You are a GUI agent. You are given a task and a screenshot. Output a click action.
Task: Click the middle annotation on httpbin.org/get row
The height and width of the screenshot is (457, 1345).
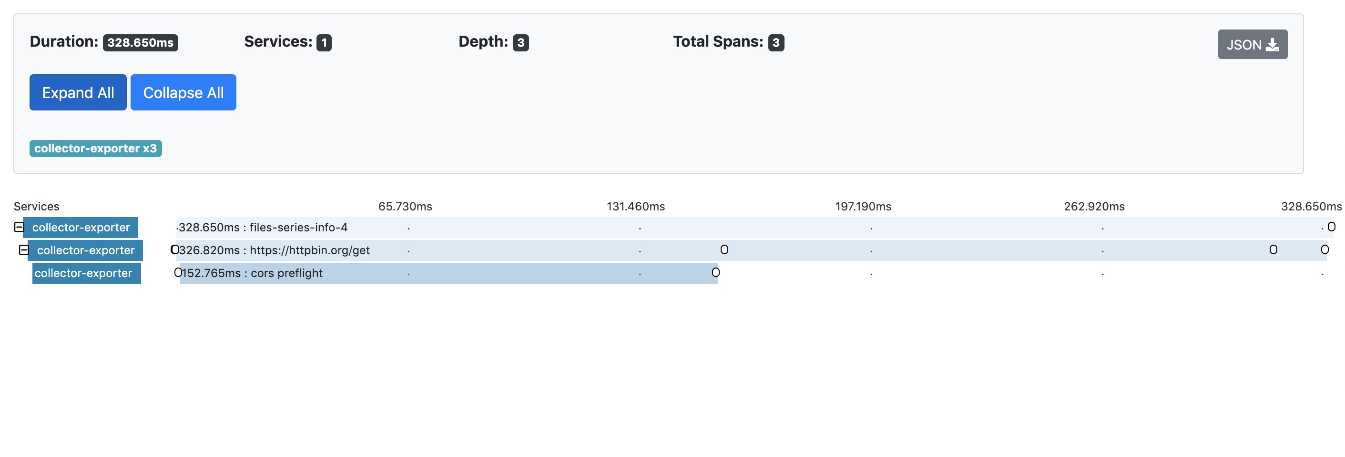723,249
